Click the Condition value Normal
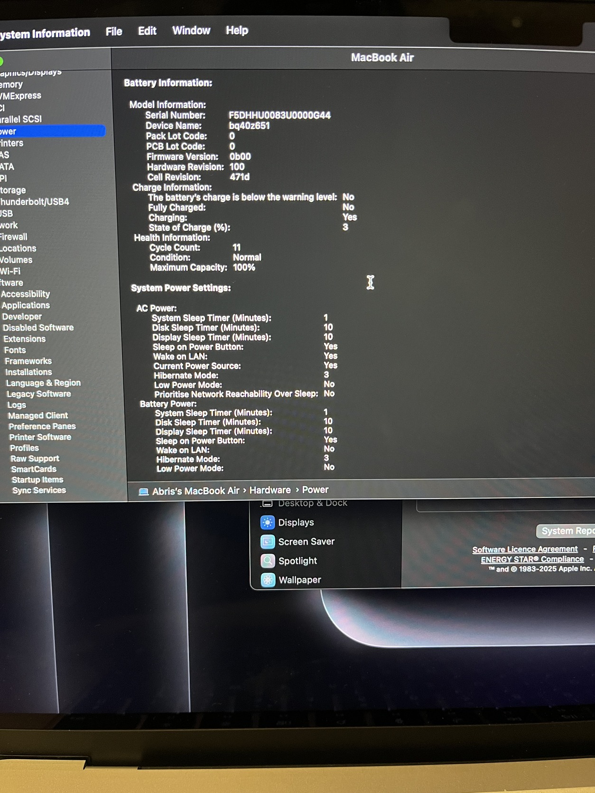595x793 pixels. 247,258
